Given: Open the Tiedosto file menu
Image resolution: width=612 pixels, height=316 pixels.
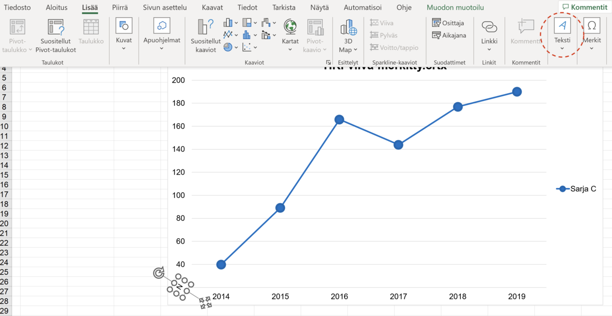Looking at the screenshot, I should pyautogui.click(x=17, y=8).
